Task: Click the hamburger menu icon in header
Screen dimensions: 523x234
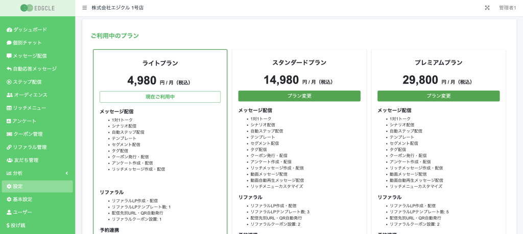Action: (x=85, y=8)
